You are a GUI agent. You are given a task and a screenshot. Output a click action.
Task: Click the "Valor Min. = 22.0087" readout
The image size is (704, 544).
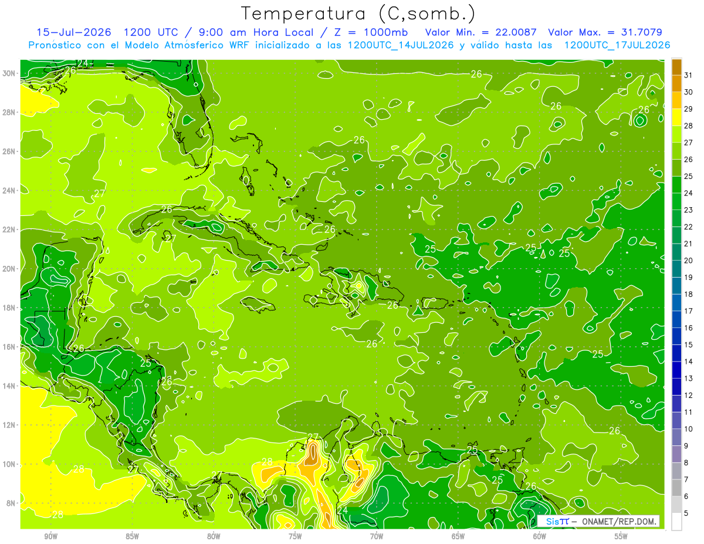(481, 32)
